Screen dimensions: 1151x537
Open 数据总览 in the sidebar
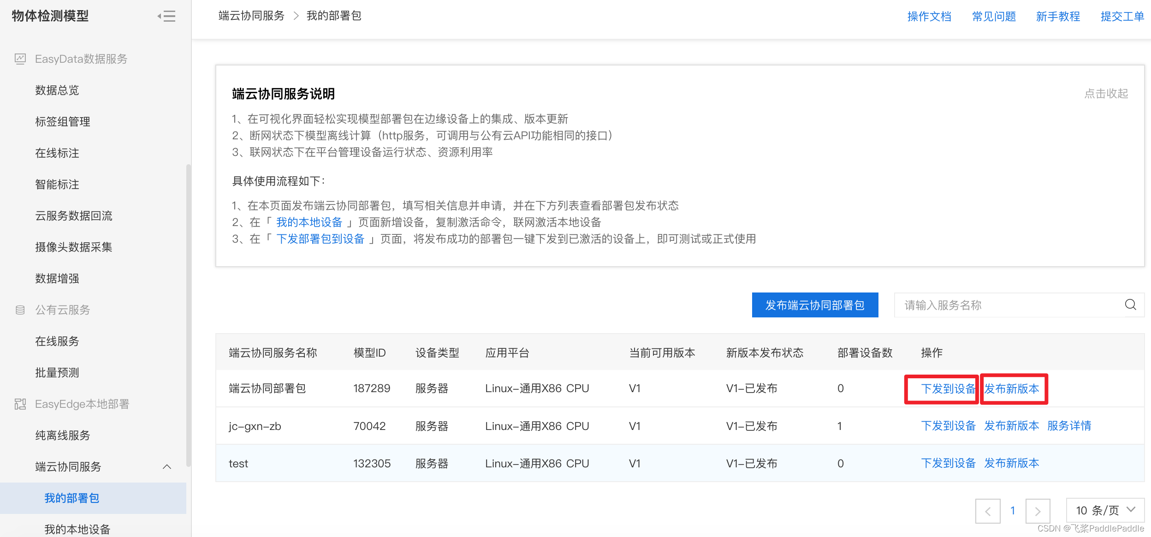[57, 90]
